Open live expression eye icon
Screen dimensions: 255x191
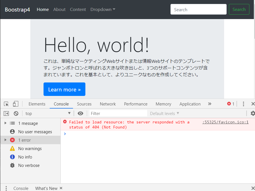81,113
